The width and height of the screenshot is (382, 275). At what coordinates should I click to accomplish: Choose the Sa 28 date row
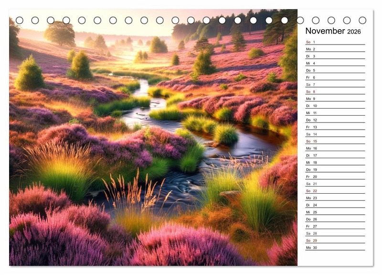(335, 233)
